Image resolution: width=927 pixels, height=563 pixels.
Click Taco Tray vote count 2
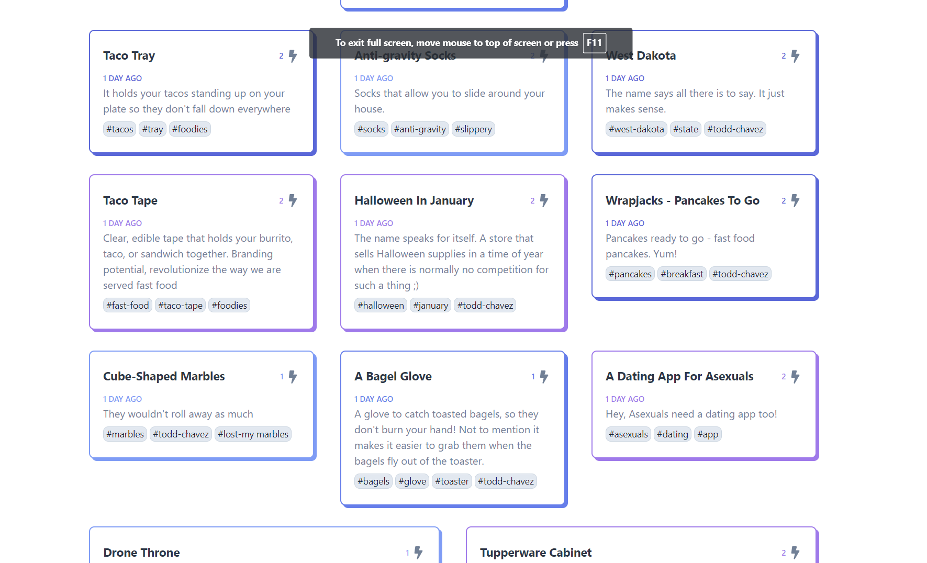click(x=281, y=56)
